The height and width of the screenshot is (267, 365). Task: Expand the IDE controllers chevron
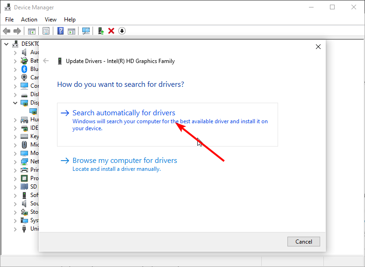[x=15, y=128]
